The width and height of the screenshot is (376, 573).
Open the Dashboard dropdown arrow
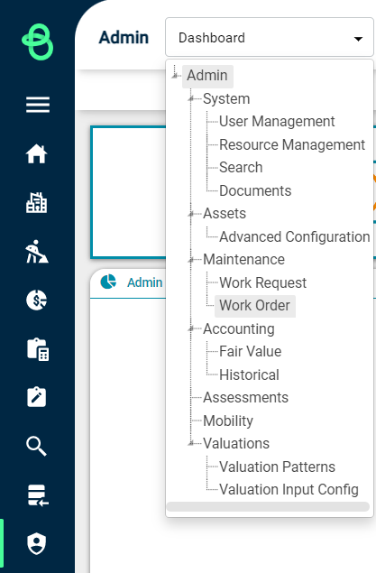pos(358,39)
